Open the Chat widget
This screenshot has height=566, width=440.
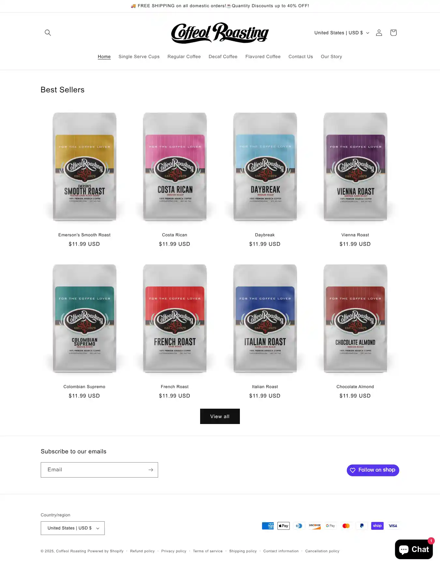coord(414,549)
